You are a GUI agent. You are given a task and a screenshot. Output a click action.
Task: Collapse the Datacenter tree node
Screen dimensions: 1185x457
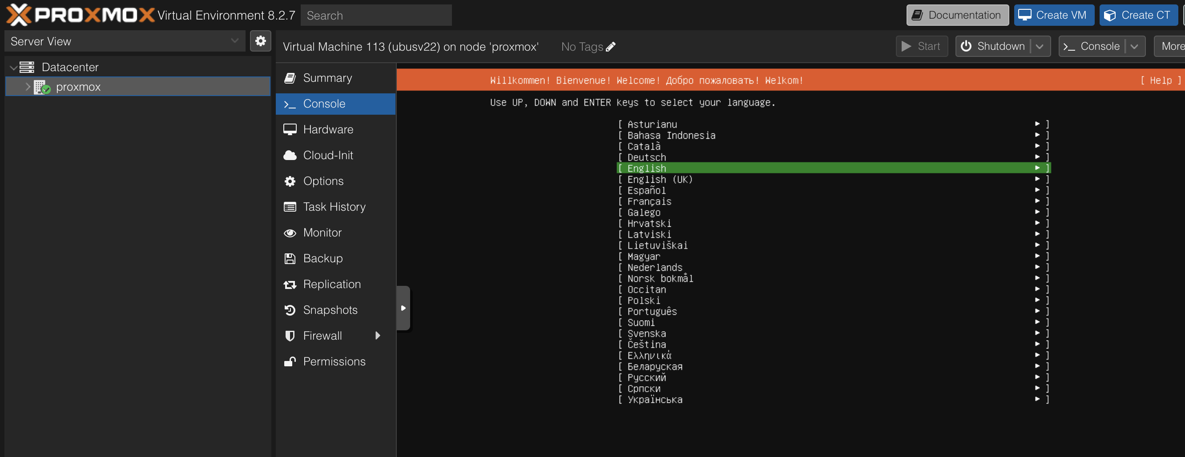(x=13, y=68)
